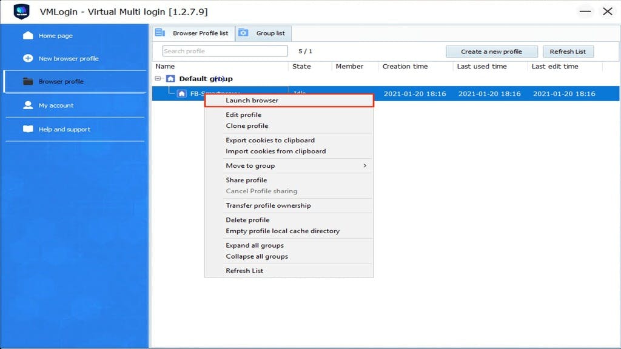Viewport: 621px width, 349px height.
Task: Minimize the VMLogin window
Action: click(585, 12)
